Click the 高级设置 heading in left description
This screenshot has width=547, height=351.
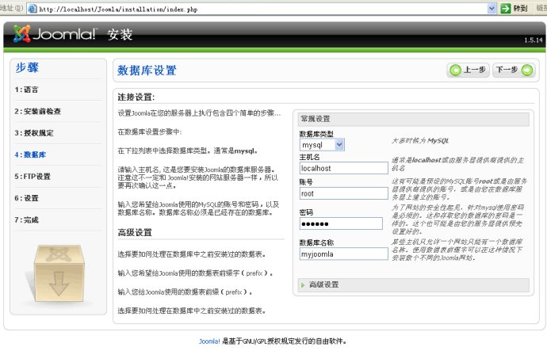(135, 232)
